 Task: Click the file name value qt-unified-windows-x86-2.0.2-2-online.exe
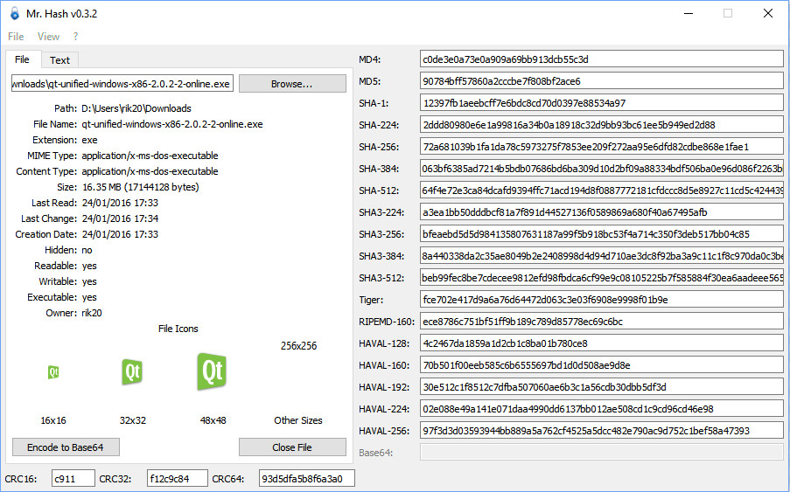172,124
